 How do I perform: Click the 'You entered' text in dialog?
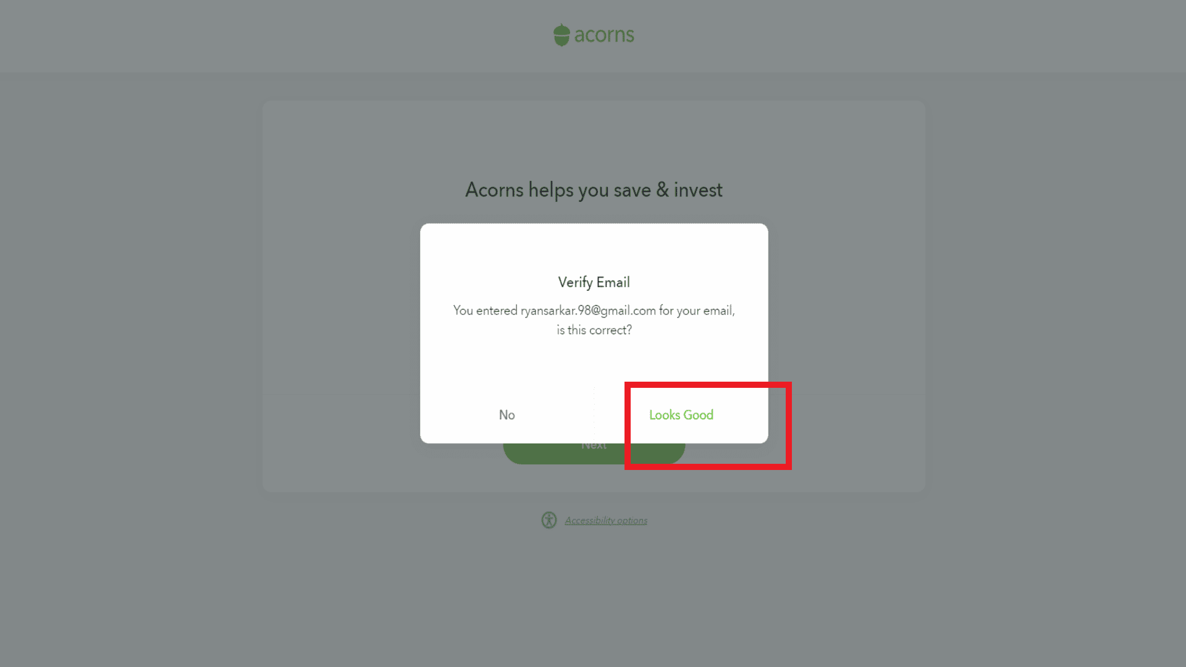485,311
